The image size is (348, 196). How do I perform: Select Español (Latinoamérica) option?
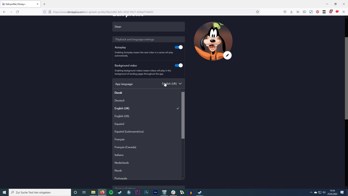129,132
